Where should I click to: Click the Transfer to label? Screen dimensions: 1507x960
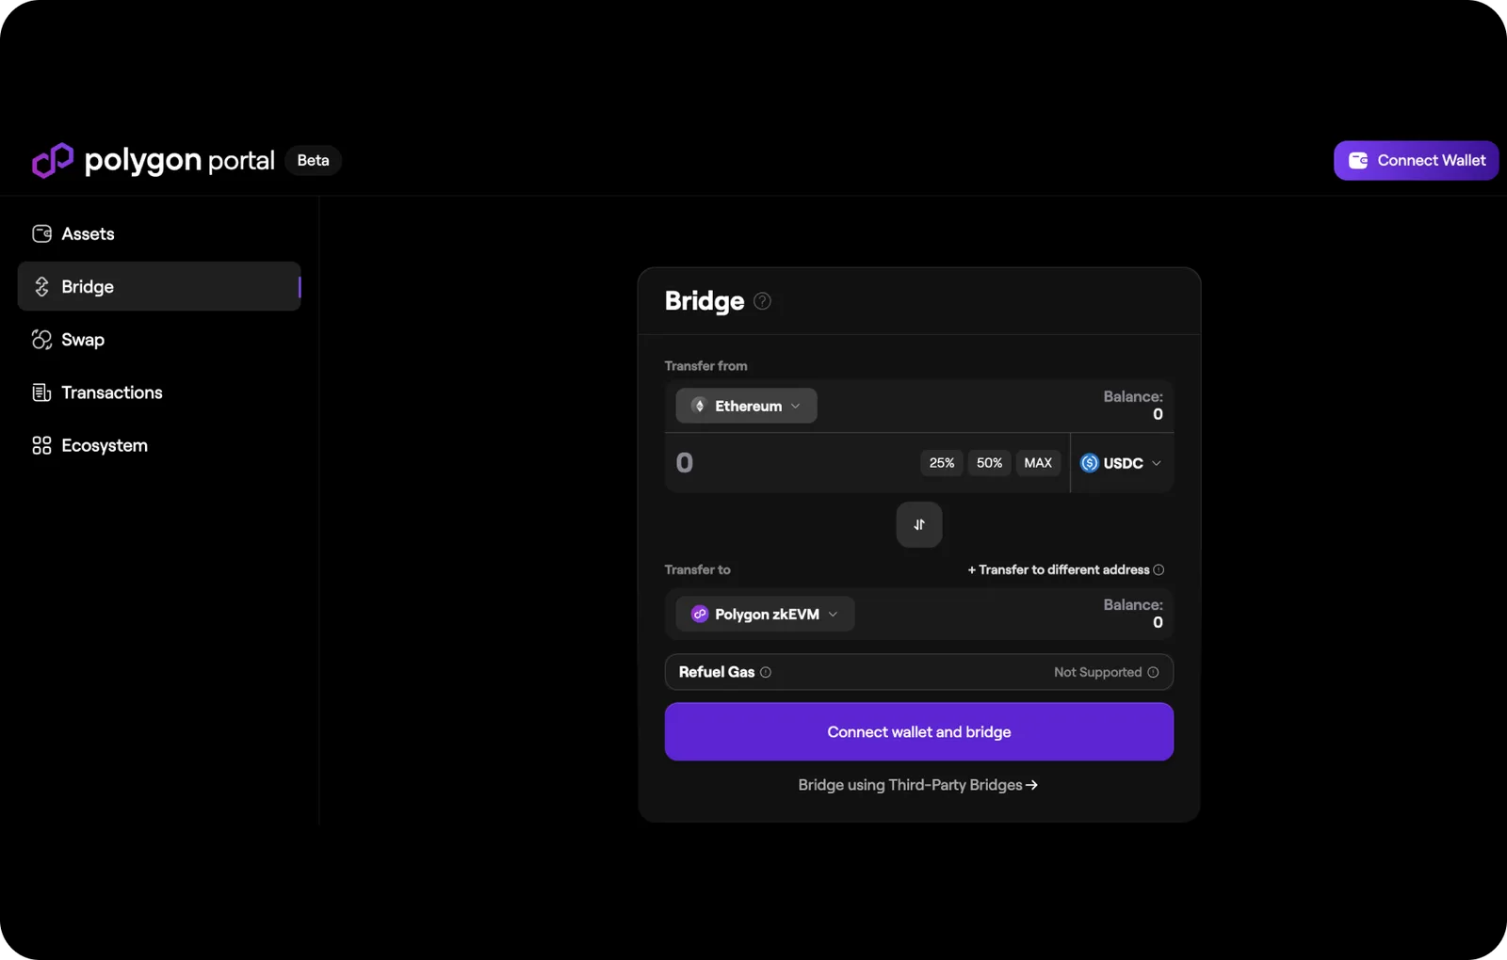click(697, 569)
